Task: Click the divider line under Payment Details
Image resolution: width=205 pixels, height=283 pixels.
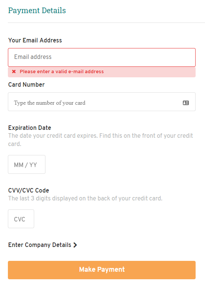Action: tap(106, 23)
